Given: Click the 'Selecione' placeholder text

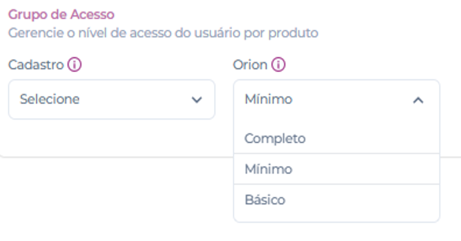Looking at the screenshot, I should 49,99.
